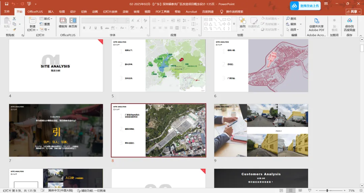Viewport: 364px width, 193px height.
Task: Select slide 9 yellow factory photos thumbnail
Action: (x=261, y=130)
